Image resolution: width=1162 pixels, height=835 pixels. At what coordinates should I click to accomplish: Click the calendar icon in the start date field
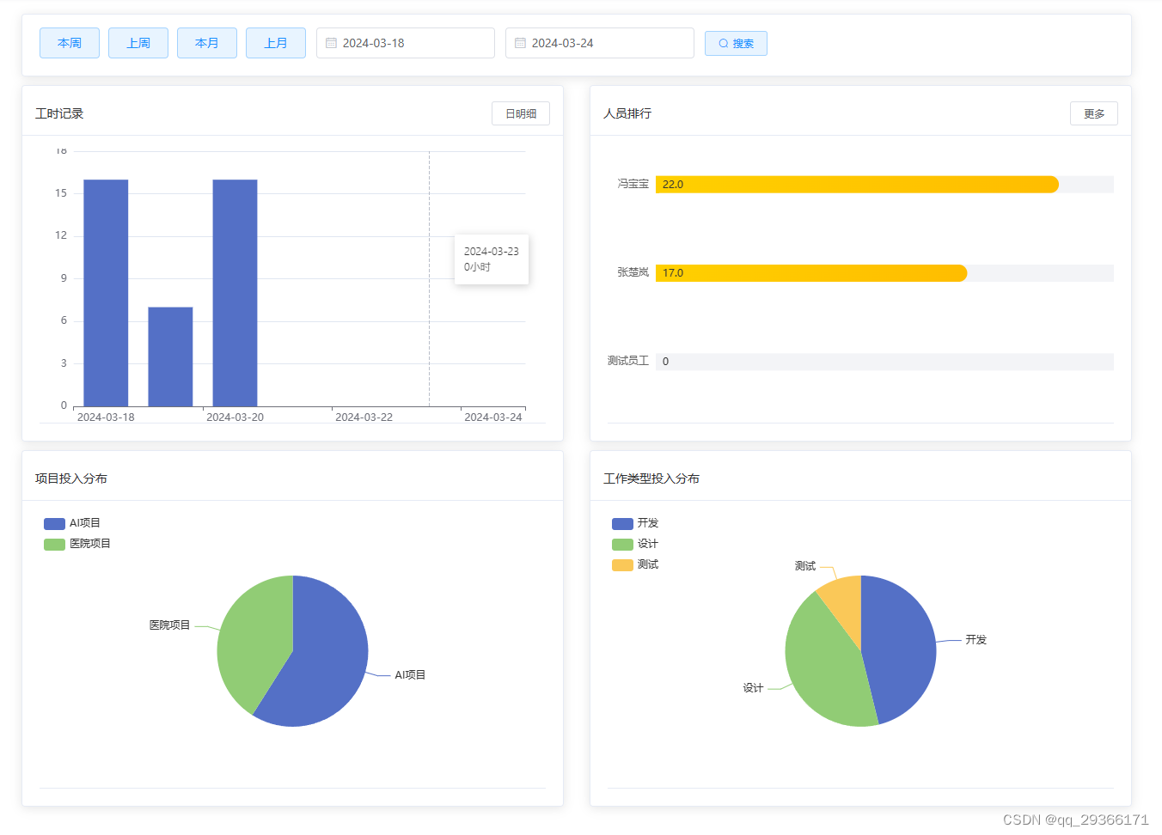pyautogui.click(x=331, y=43)
